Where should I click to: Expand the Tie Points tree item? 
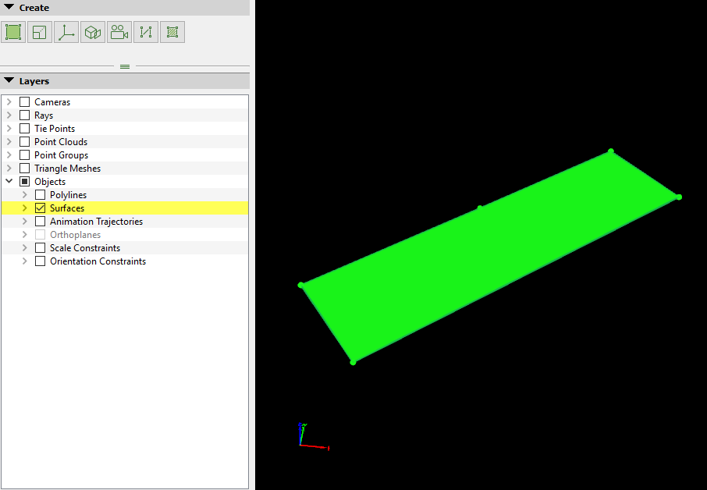click(x=9, y=128)
